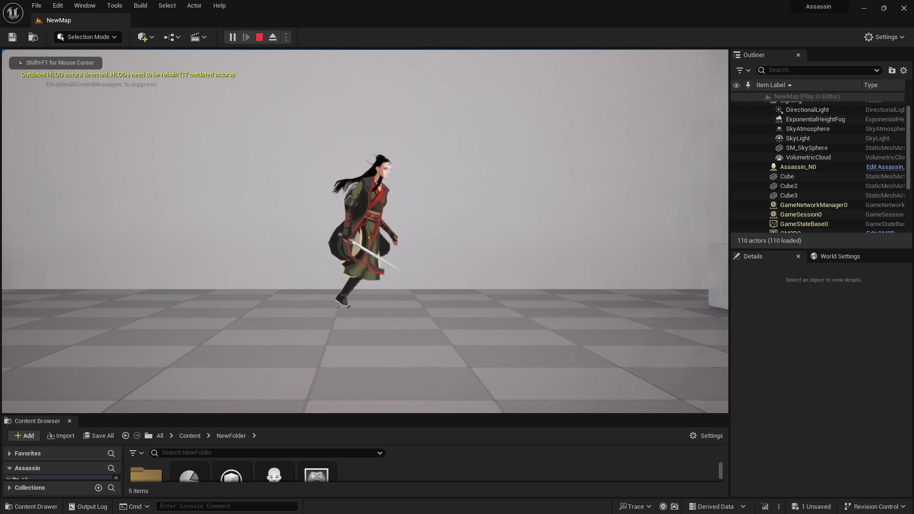Click Save All button

coord(99,436)
